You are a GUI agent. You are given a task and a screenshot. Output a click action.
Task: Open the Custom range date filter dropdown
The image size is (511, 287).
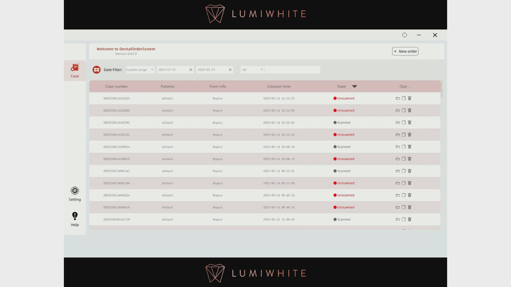point(140,70)
